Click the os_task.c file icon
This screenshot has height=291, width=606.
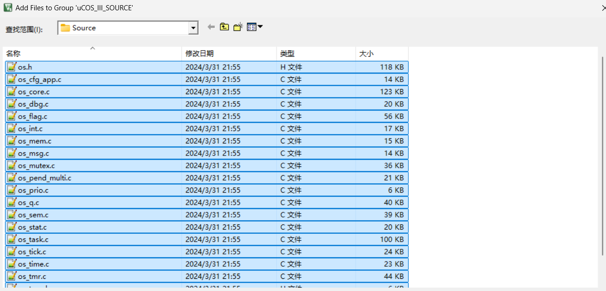pos(12,239)
